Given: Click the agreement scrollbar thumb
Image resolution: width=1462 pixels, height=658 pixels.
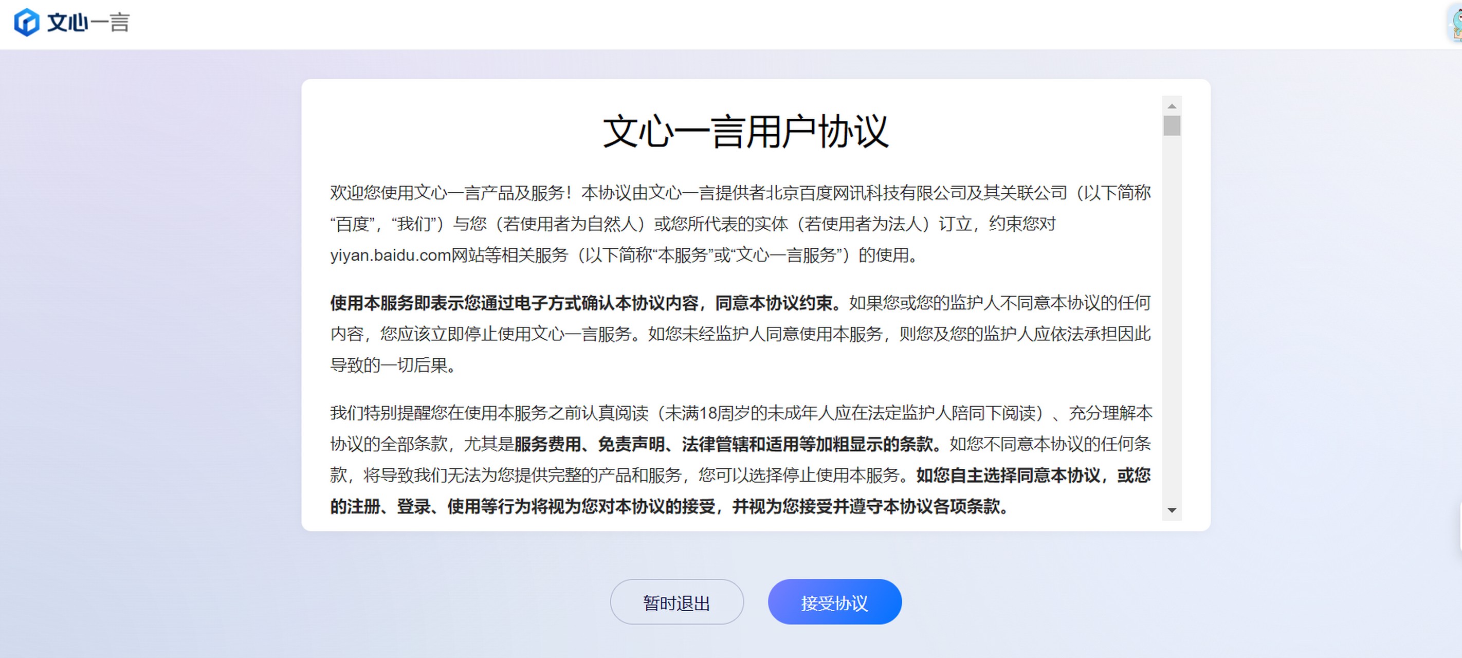Looking at the screenshot, I should click(1172, 125).
